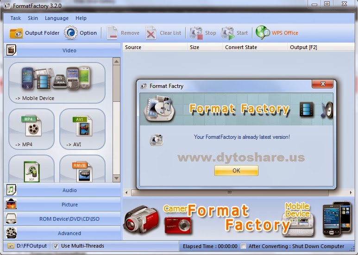Expand the ROM Device\DVD\CD\ISO panel
Viewport: 358px width, 255px height.
[x=62, y=219]
